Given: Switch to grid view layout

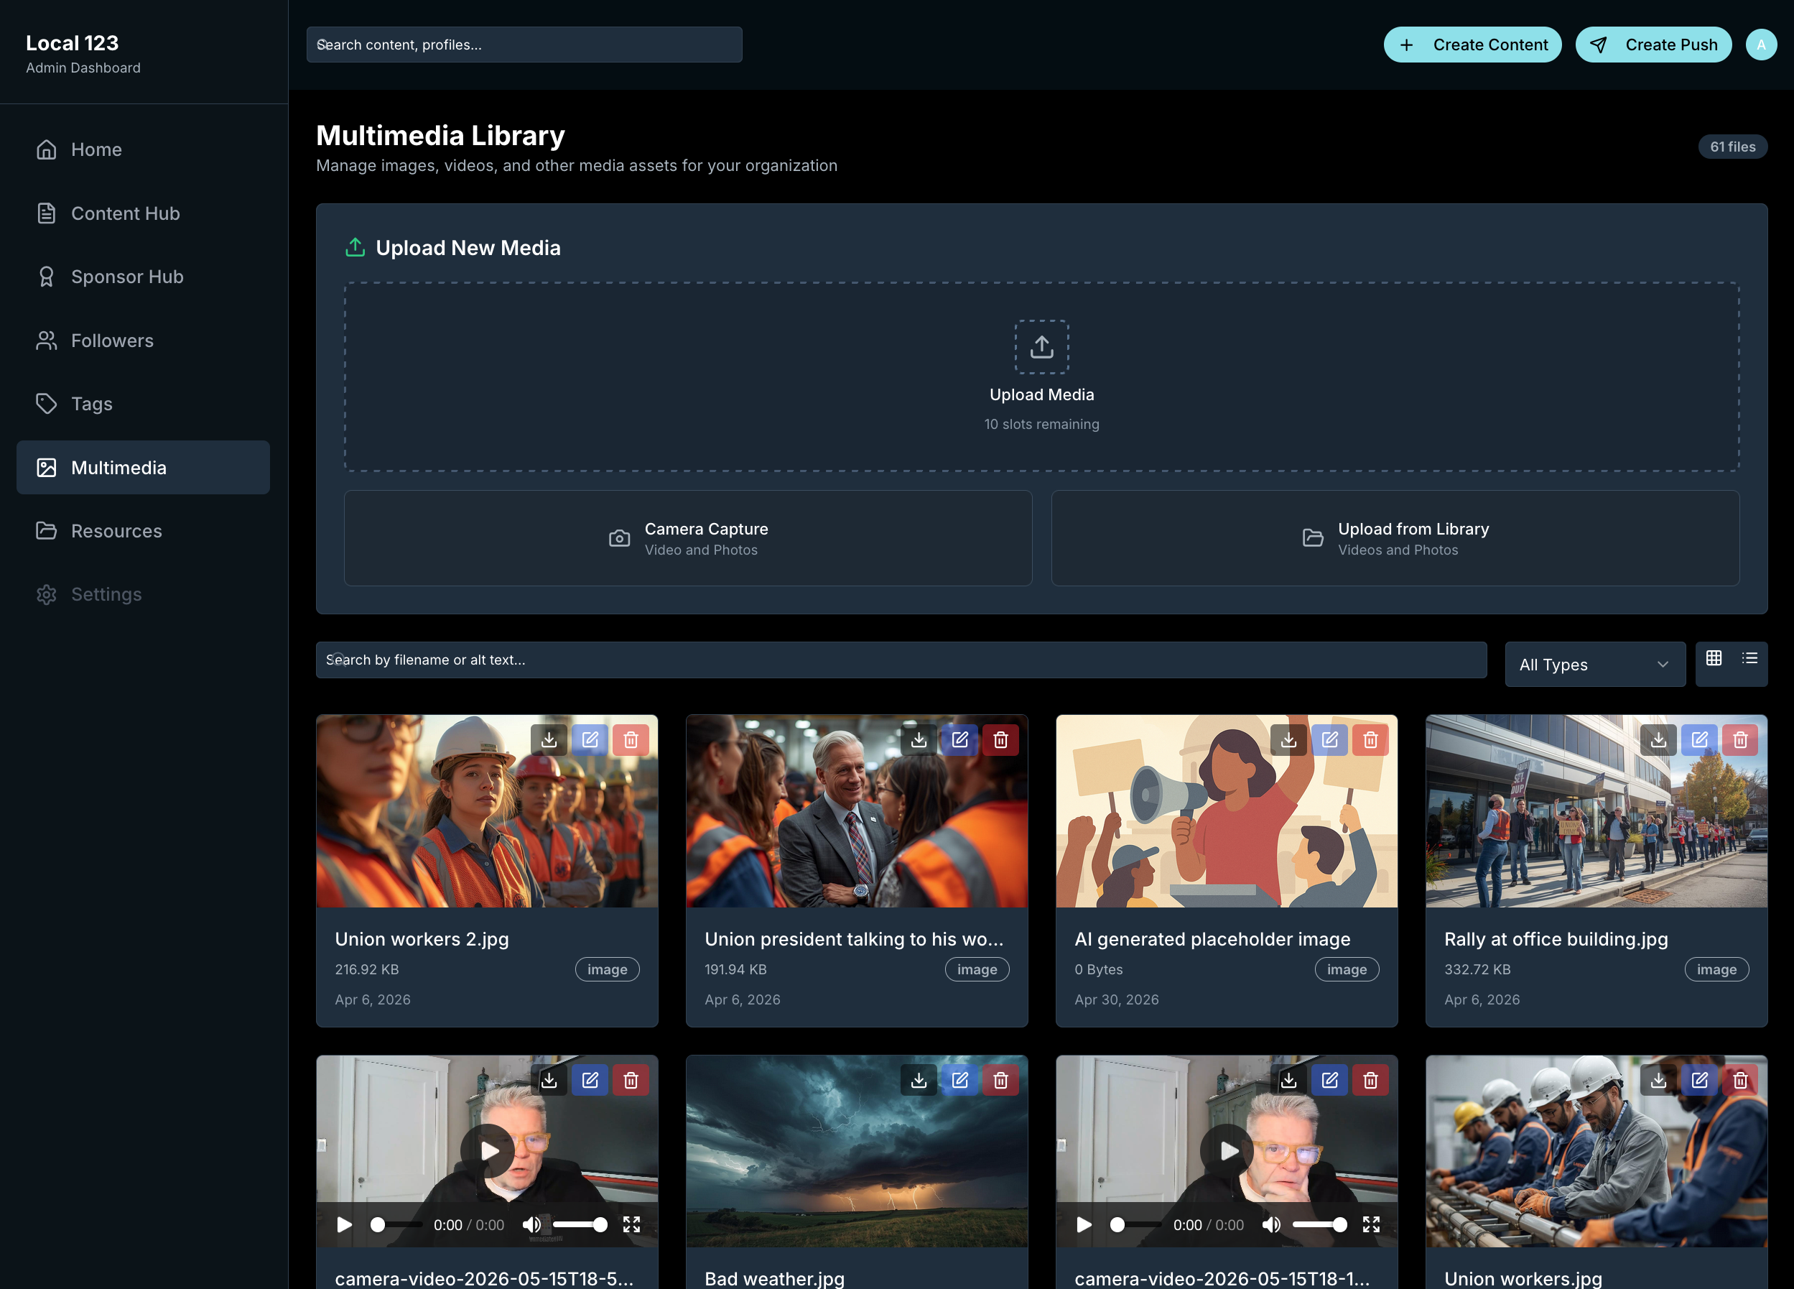Looking at the screenshot, I should point(1714,658).
